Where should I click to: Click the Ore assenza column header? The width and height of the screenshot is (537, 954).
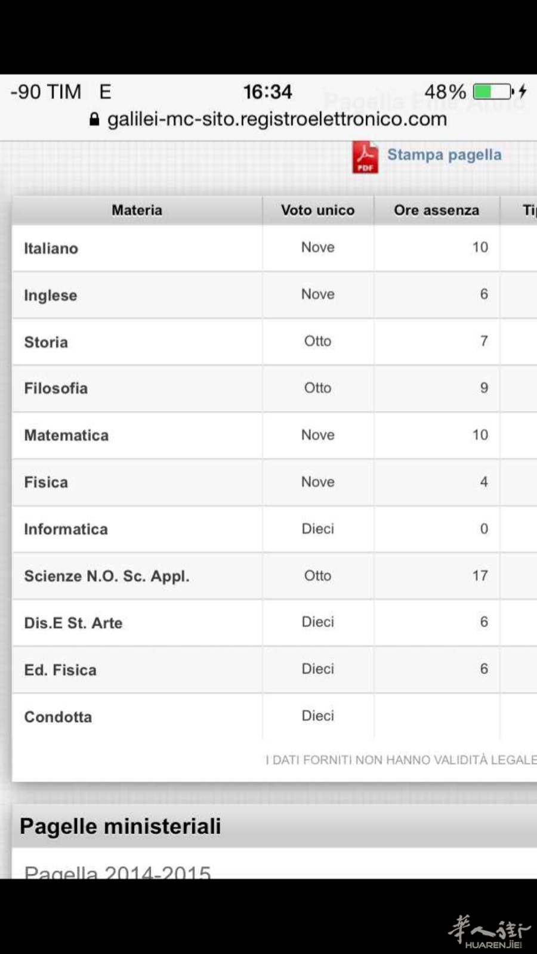tap(436, 210)
